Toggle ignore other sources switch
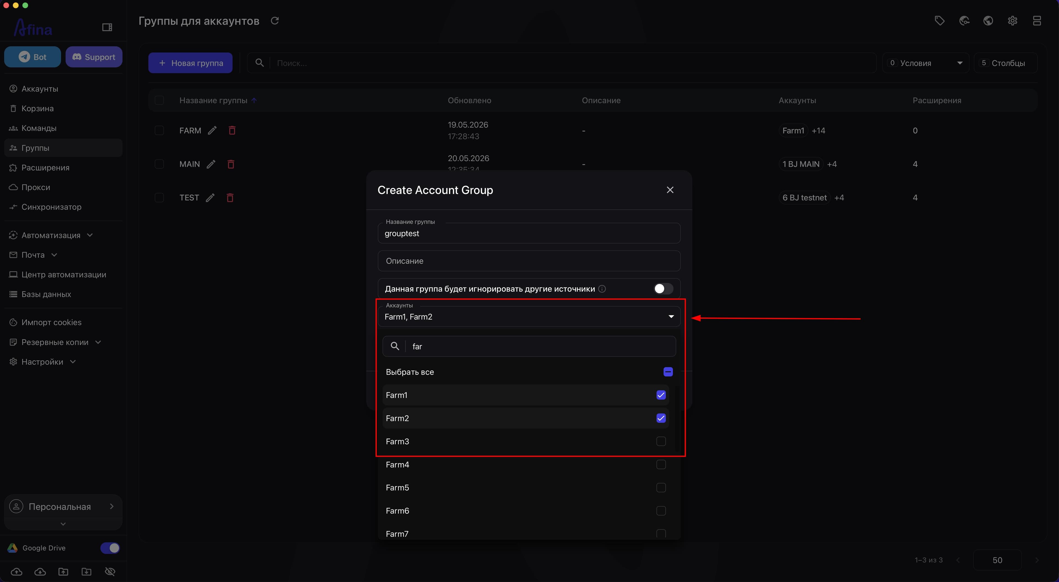This screenshot has height=582, width=1059. [x=663, y=289]
